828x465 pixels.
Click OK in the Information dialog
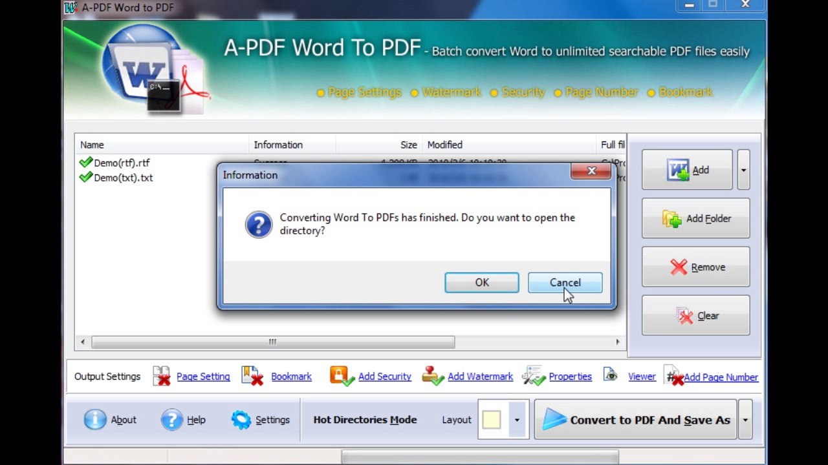pos(482,282)
